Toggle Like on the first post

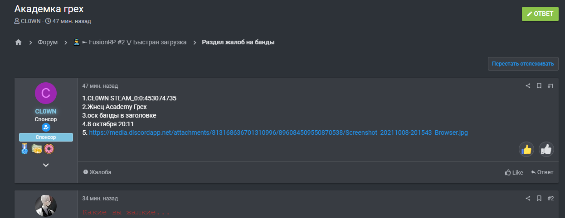(x=514, y=172)
